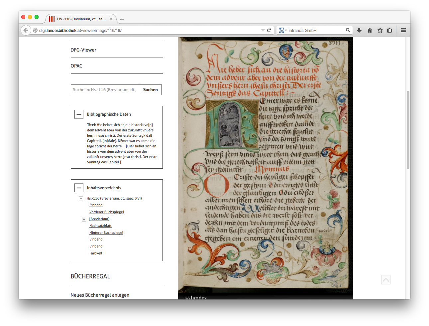Click the magnifier in the intranda search box
This screenshot has width=429, height=326.
pos(348,30)
